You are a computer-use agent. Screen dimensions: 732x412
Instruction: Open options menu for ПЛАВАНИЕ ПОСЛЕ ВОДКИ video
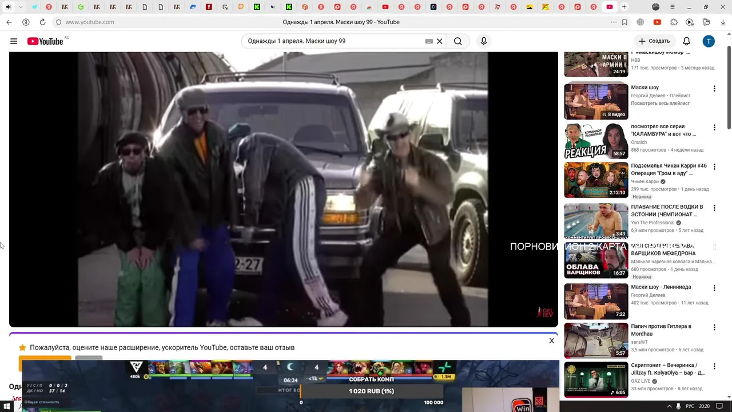click(714, 208)
